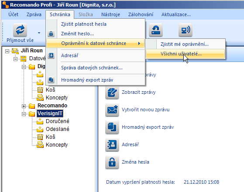Select the Jiří Roun account label in the tree
Image resolution: width=244 pixels, height=192 pixels.
[32, 51]
